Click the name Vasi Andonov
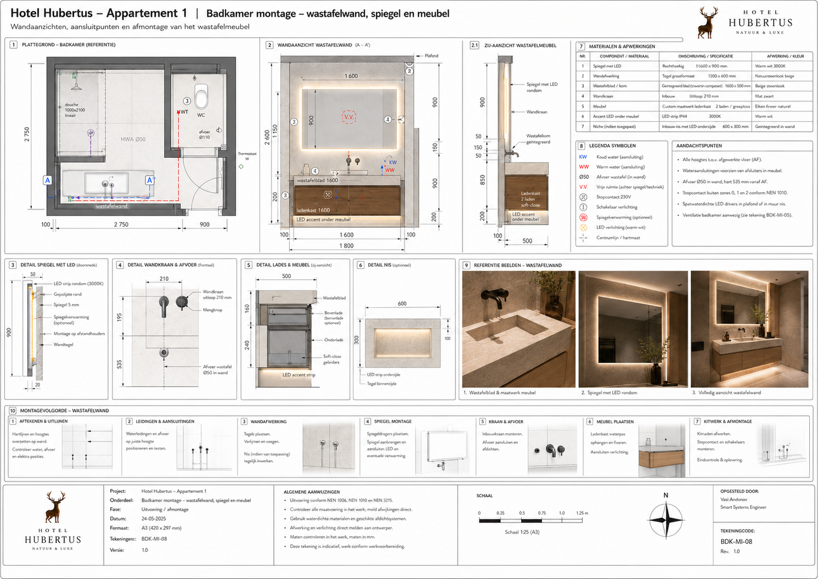The width and height of the screenshot is (818, 579). pyautogui.click(x=734, y=499)
